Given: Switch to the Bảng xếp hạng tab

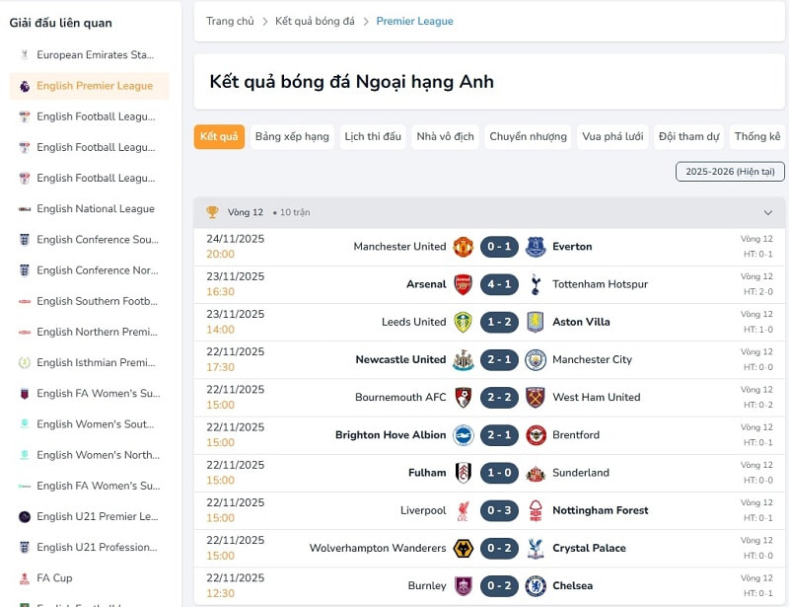Looking at the screenshot, I should (x=292, y=136).
